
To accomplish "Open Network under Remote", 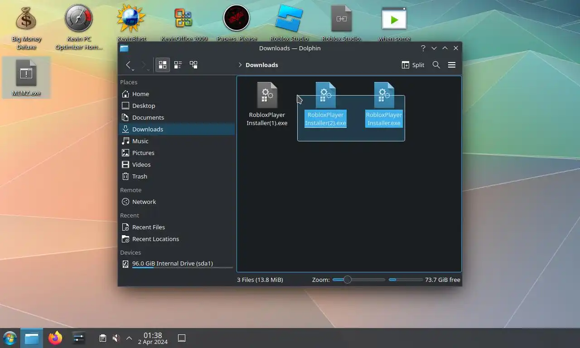I will [x=177, y=202].
